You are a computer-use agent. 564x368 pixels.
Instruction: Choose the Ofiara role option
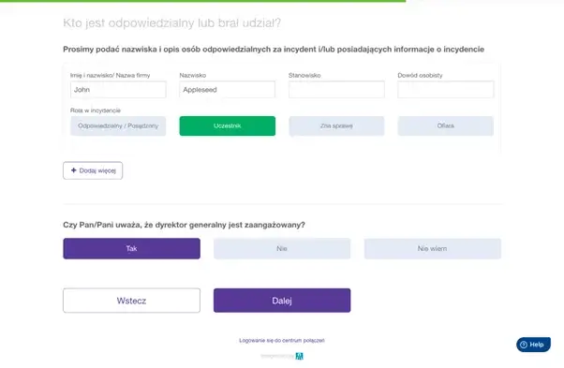coord(445,125)
